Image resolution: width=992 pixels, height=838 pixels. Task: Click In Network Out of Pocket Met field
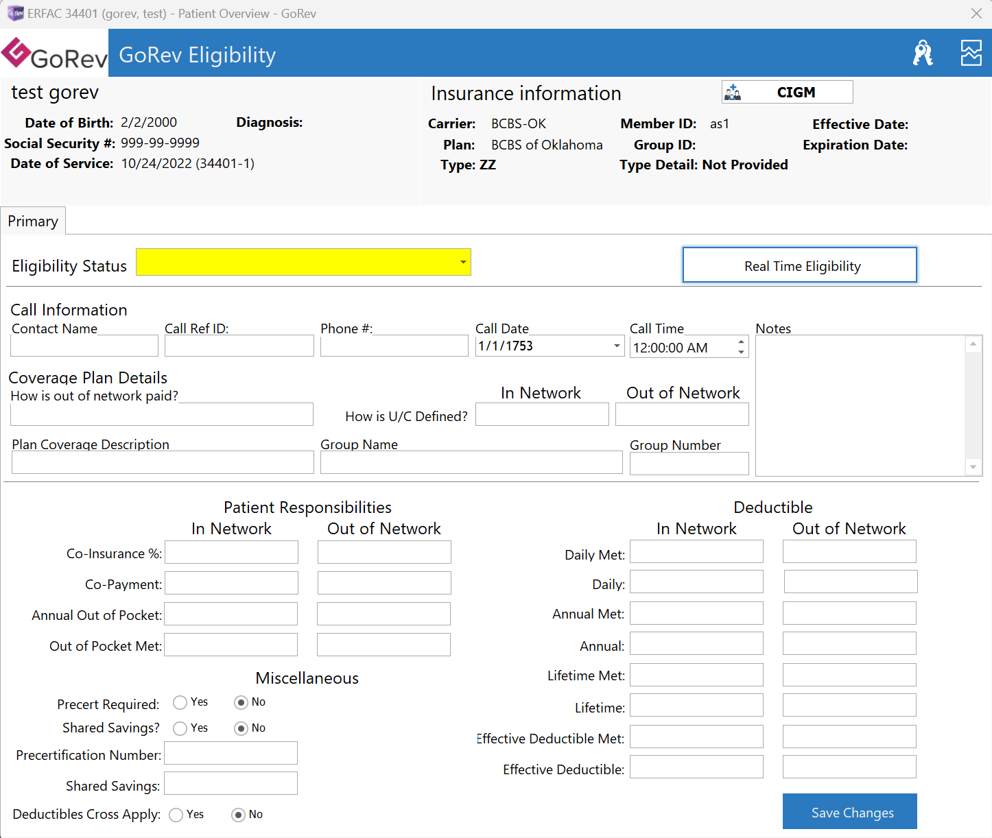pyautogui.click(x=231, y=645)
